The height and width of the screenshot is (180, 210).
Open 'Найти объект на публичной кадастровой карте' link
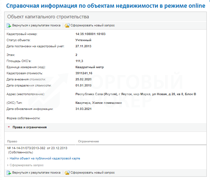coord(45,158)
